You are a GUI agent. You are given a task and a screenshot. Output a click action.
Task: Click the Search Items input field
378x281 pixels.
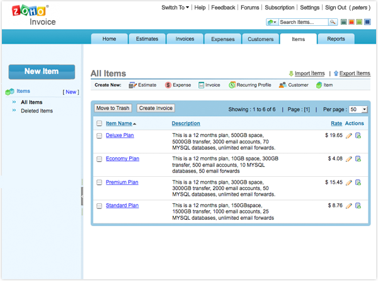(x=303, y=22)
